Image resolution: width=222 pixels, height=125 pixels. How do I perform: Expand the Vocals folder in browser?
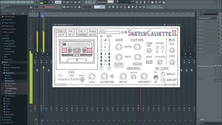pyautogui.click(x=8, y=112)
